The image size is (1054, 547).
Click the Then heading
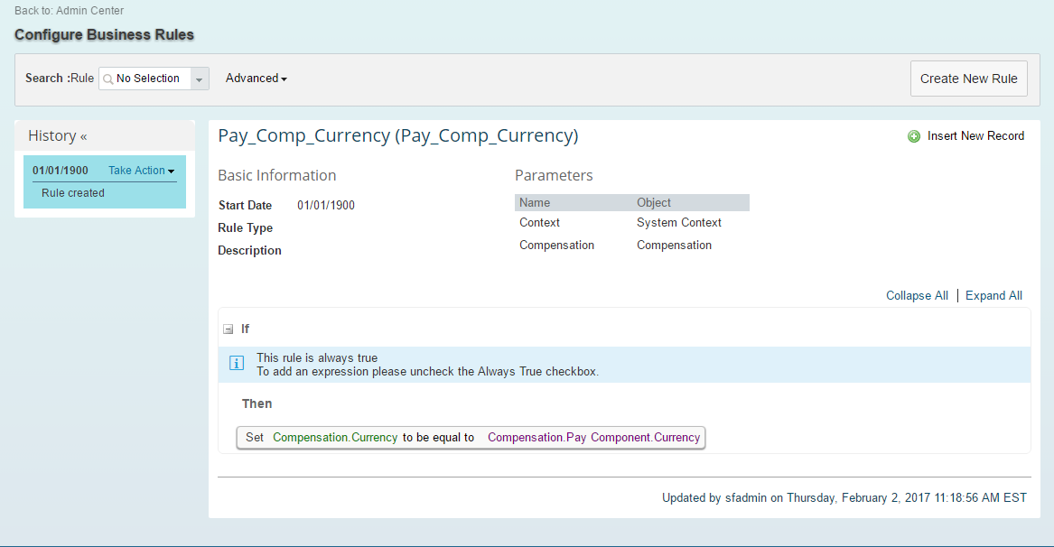coord(257,403)
